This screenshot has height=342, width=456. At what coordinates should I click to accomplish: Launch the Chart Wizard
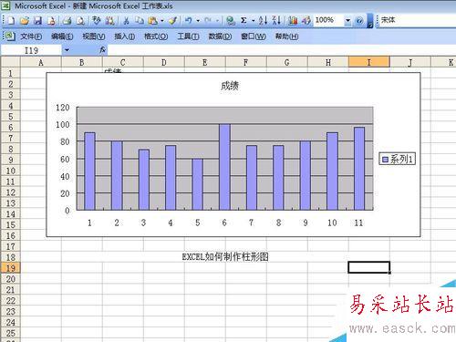click(x=293, y=20)
